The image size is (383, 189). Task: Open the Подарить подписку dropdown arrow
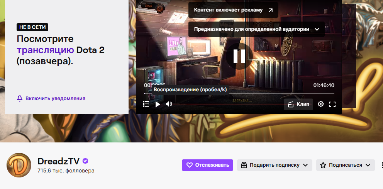pos(305,165)
